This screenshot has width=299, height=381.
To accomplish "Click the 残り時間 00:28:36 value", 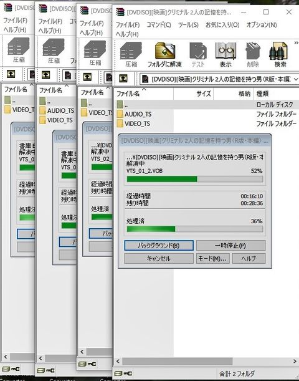I will click(x=252, y=203).
